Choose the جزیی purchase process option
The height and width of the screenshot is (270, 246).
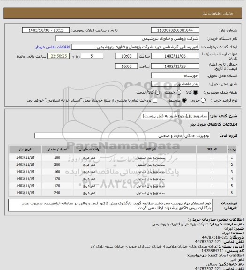[203, 101]
